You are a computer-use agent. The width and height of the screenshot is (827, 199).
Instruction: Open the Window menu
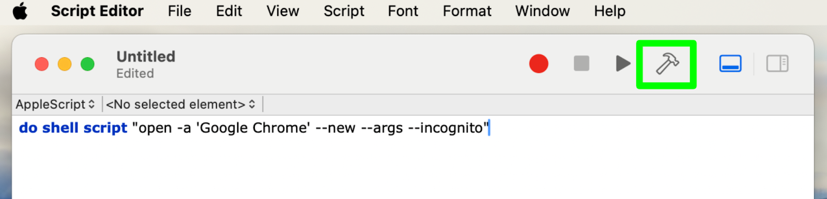(543, 11)
